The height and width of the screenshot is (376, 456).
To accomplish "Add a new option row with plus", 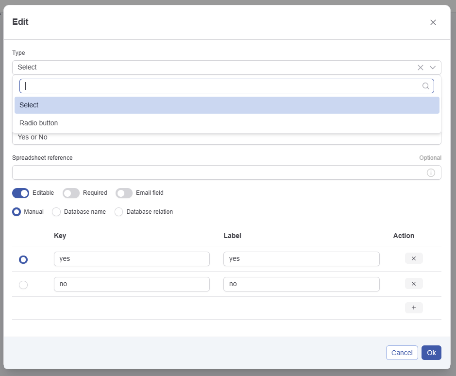I will pos(414,308).
